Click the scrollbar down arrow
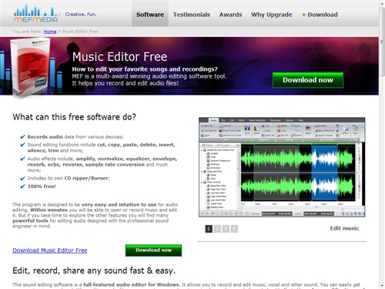 [x=382, y=285]
